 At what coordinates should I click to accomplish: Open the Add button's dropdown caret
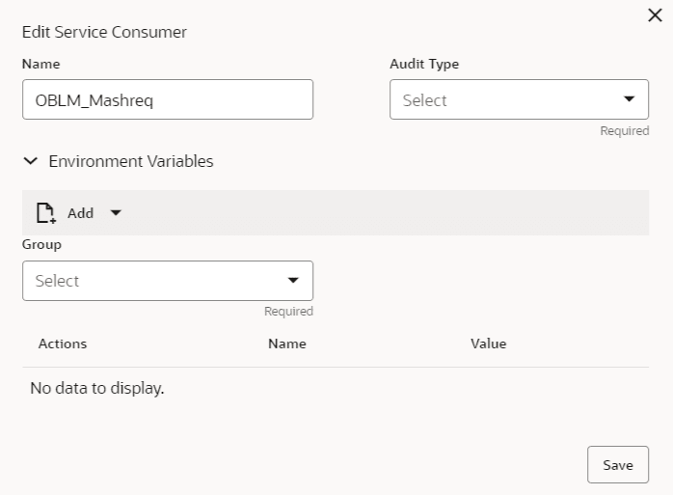[x=116, y=213]
